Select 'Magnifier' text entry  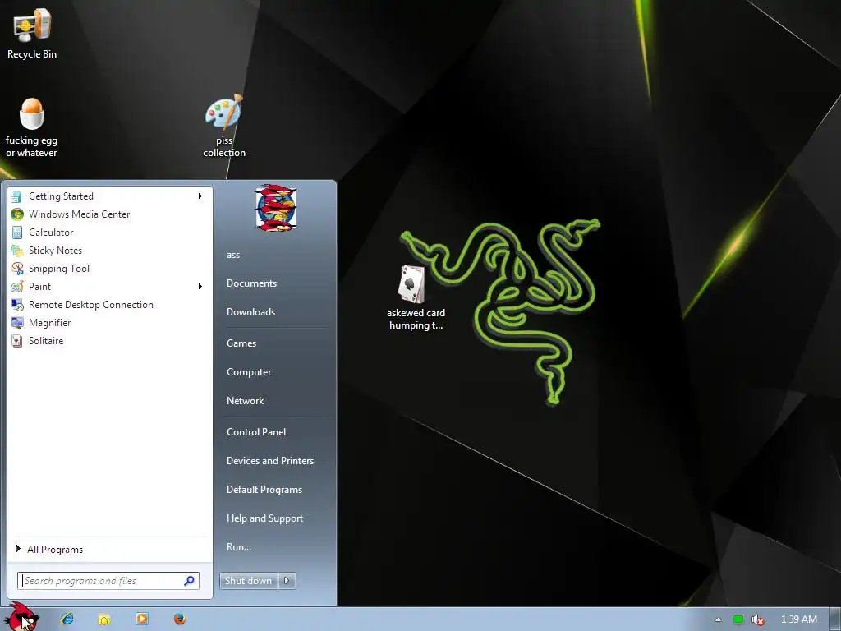[50, 323]
